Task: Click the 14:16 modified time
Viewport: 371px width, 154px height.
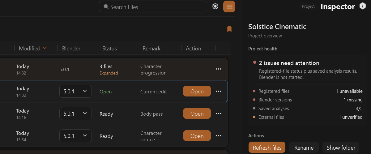Action: coord(21,118)
